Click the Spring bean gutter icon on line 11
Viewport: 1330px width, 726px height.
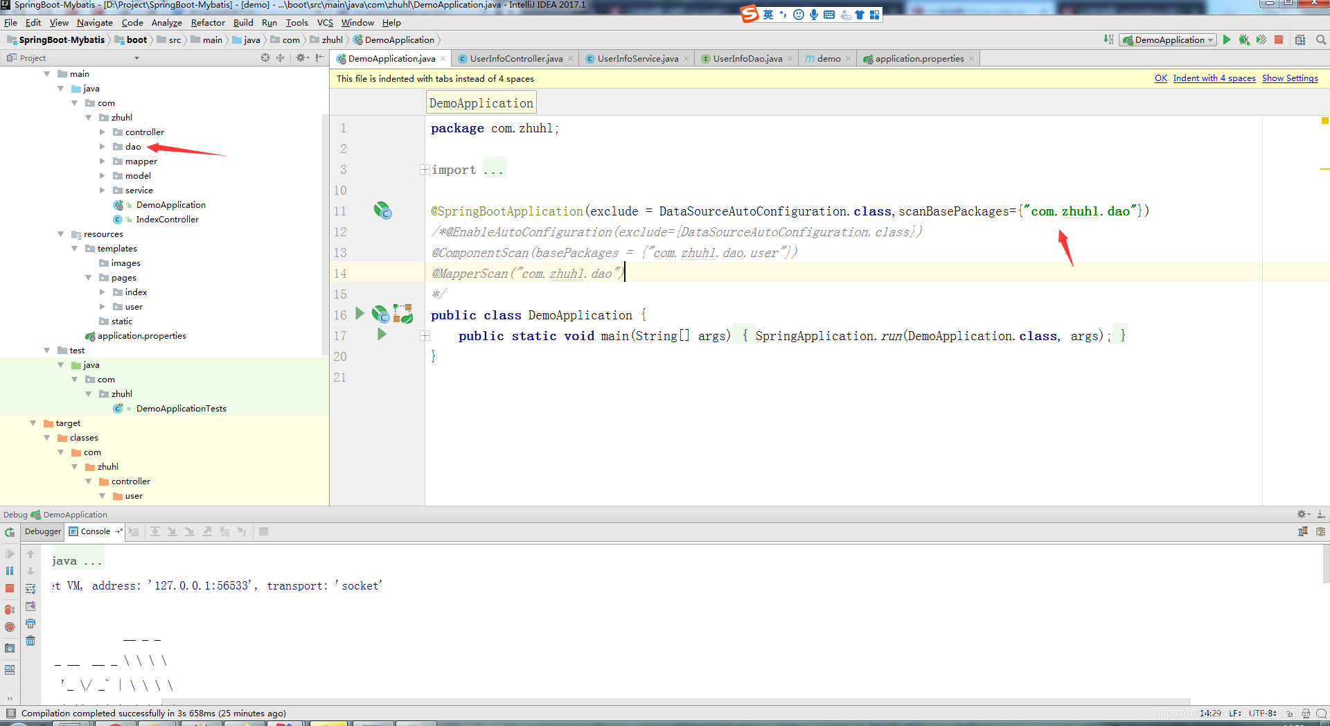coord(382,211)
